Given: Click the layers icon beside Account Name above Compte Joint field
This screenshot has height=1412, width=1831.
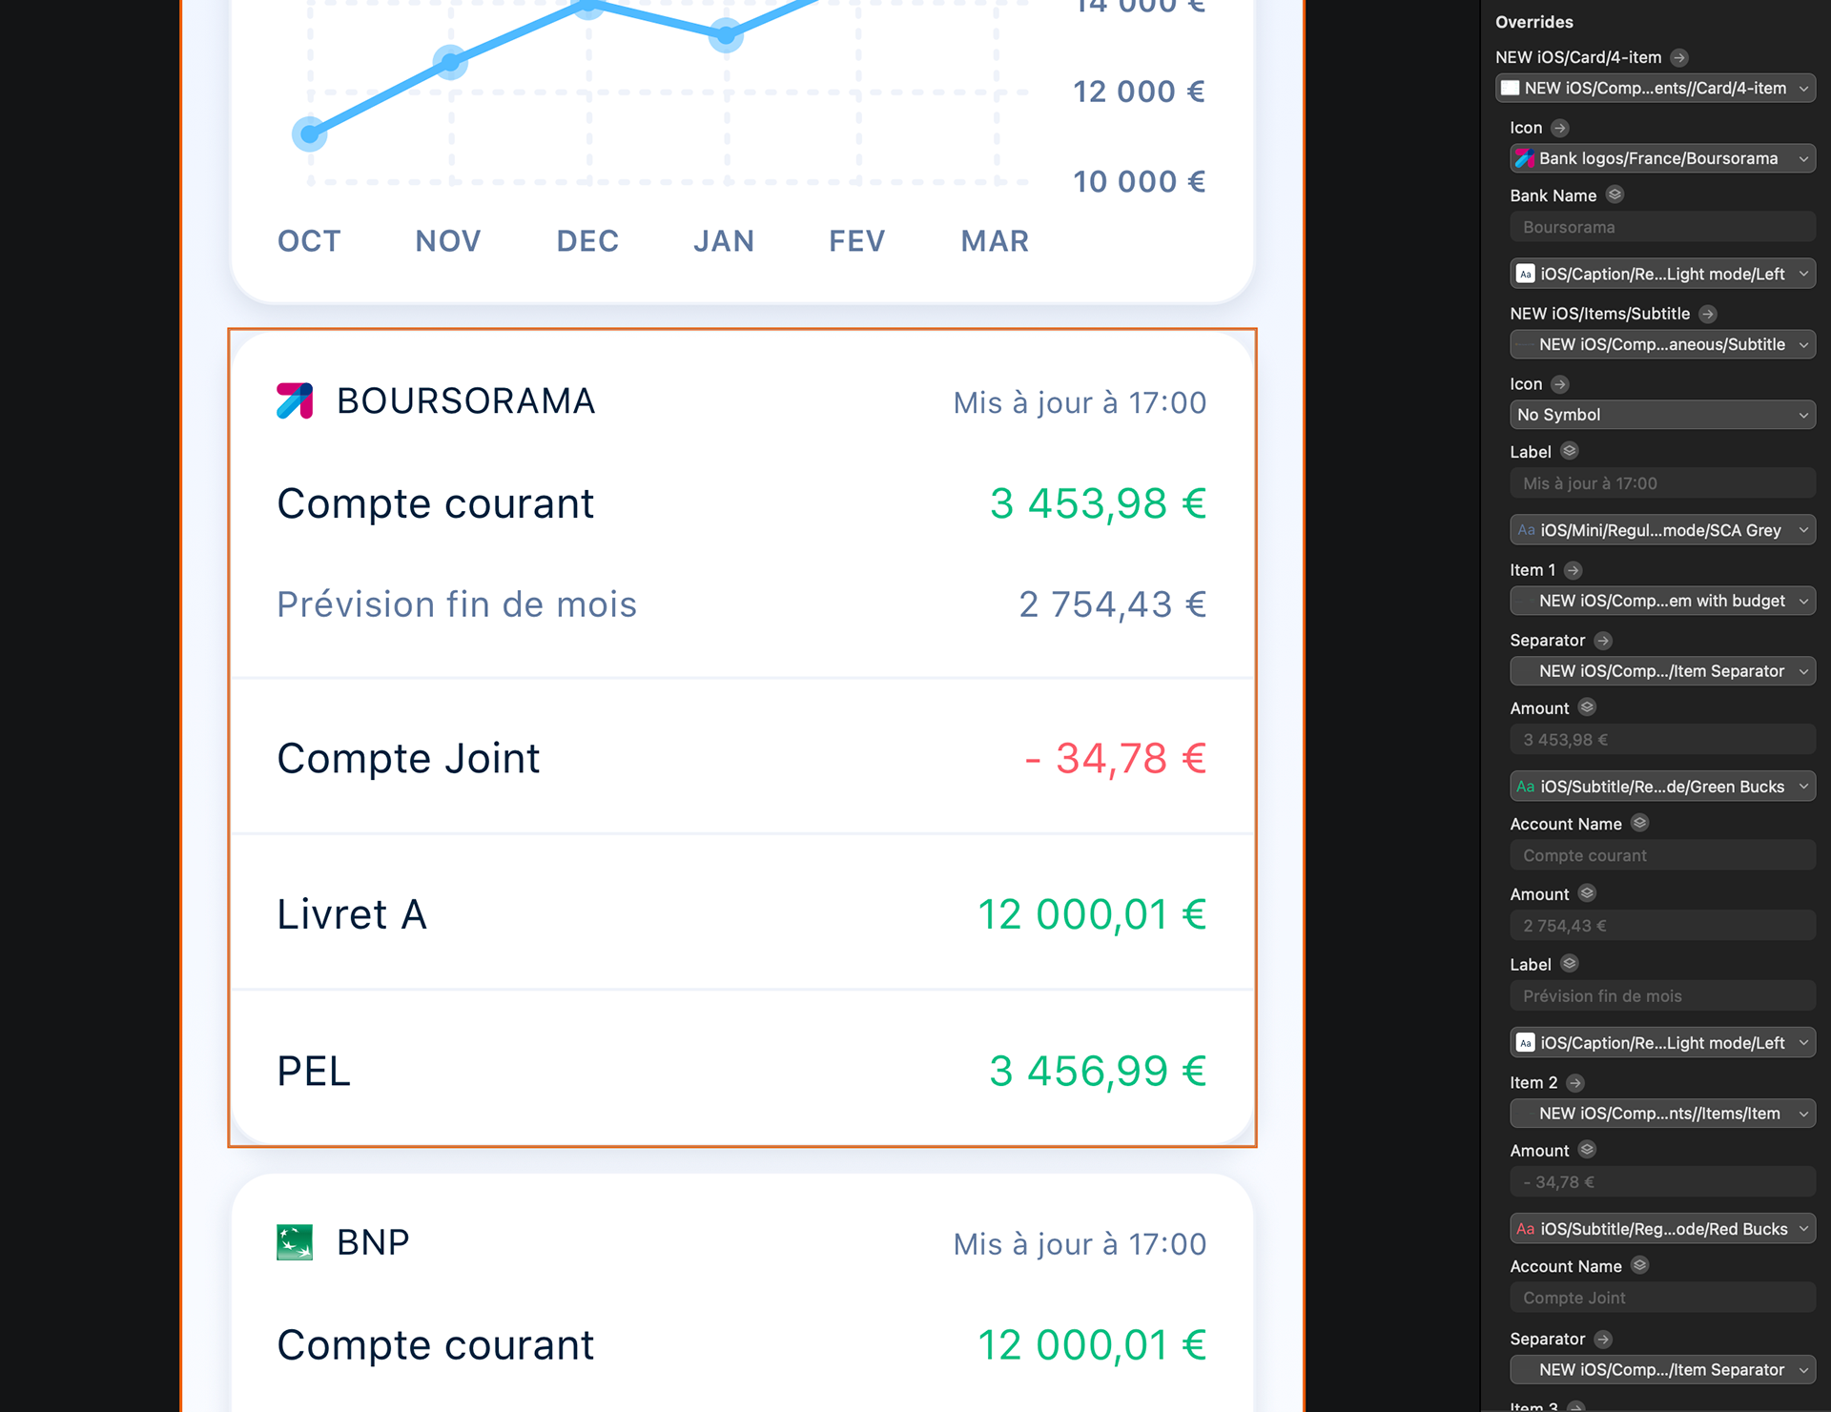Looking at the screenshot, I should (1640, 1265).
